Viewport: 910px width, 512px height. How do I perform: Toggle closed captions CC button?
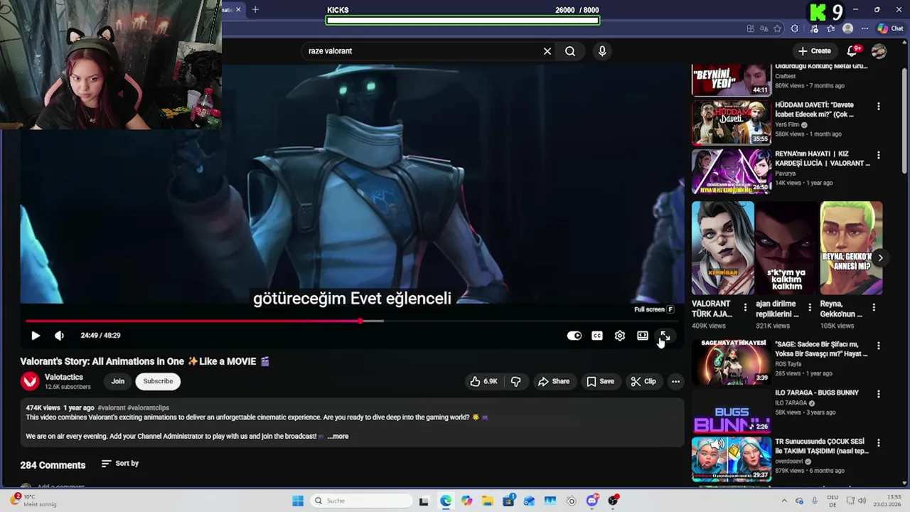coord(597,336)
